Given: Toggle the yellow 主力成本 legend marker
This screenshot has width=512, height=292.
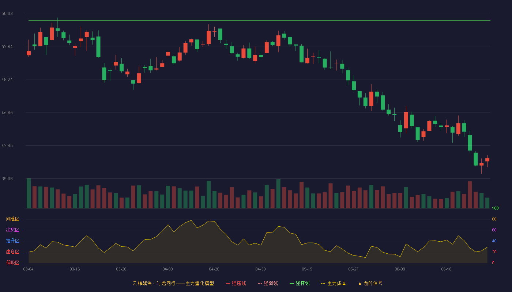Looking at the screenshot, I should (x=323, y=283).
